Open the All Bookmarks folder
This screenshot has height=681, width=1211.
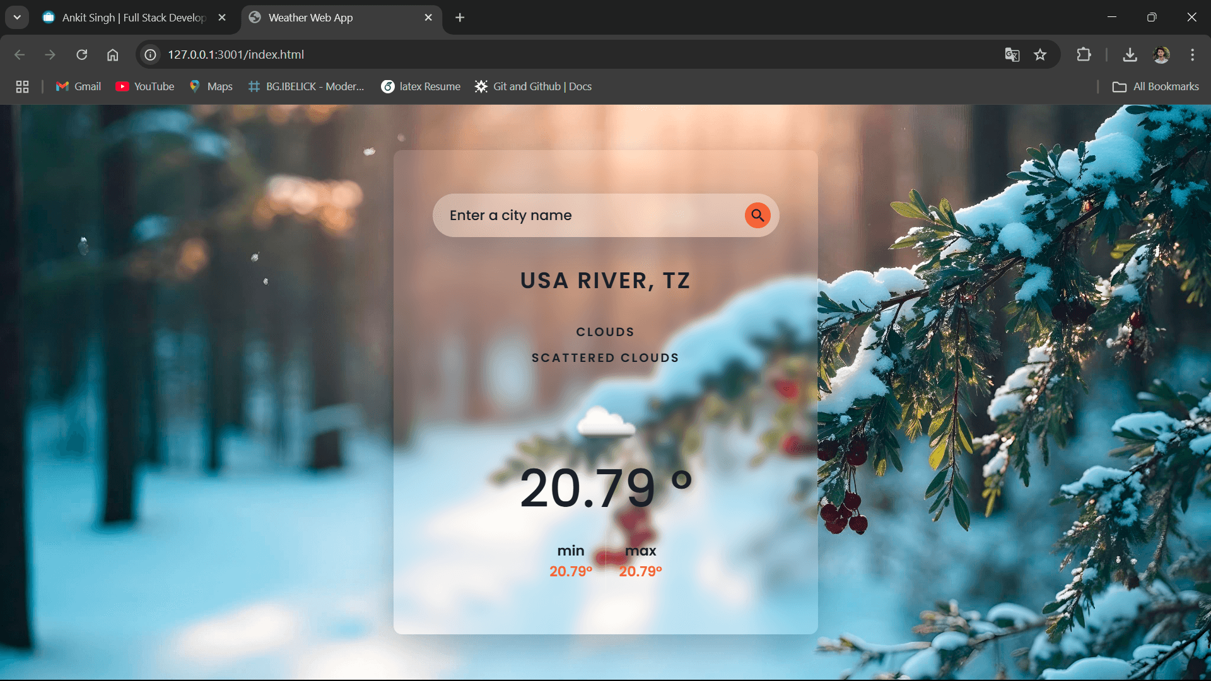(1155, 86)
